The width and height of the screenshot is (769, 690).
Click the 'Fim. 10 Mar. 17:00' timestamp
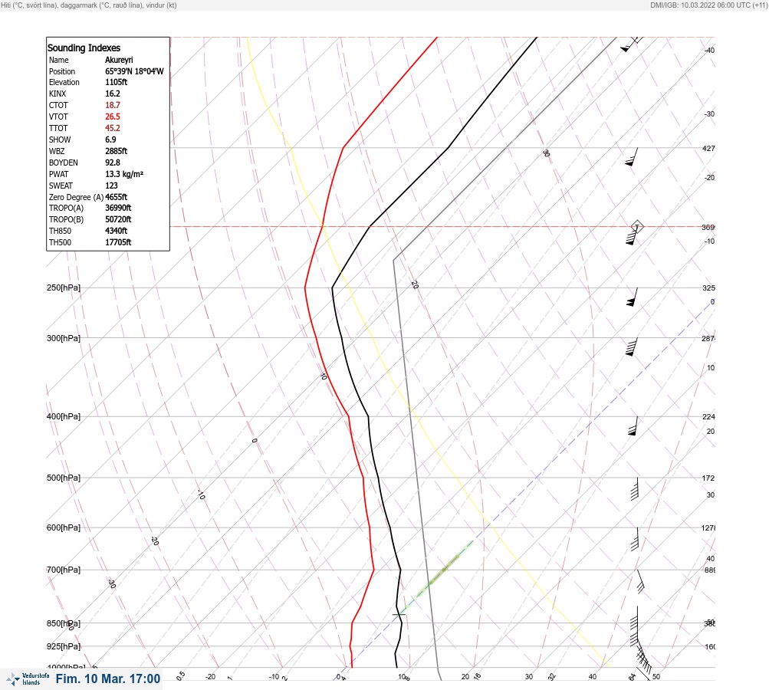[108, 678]
